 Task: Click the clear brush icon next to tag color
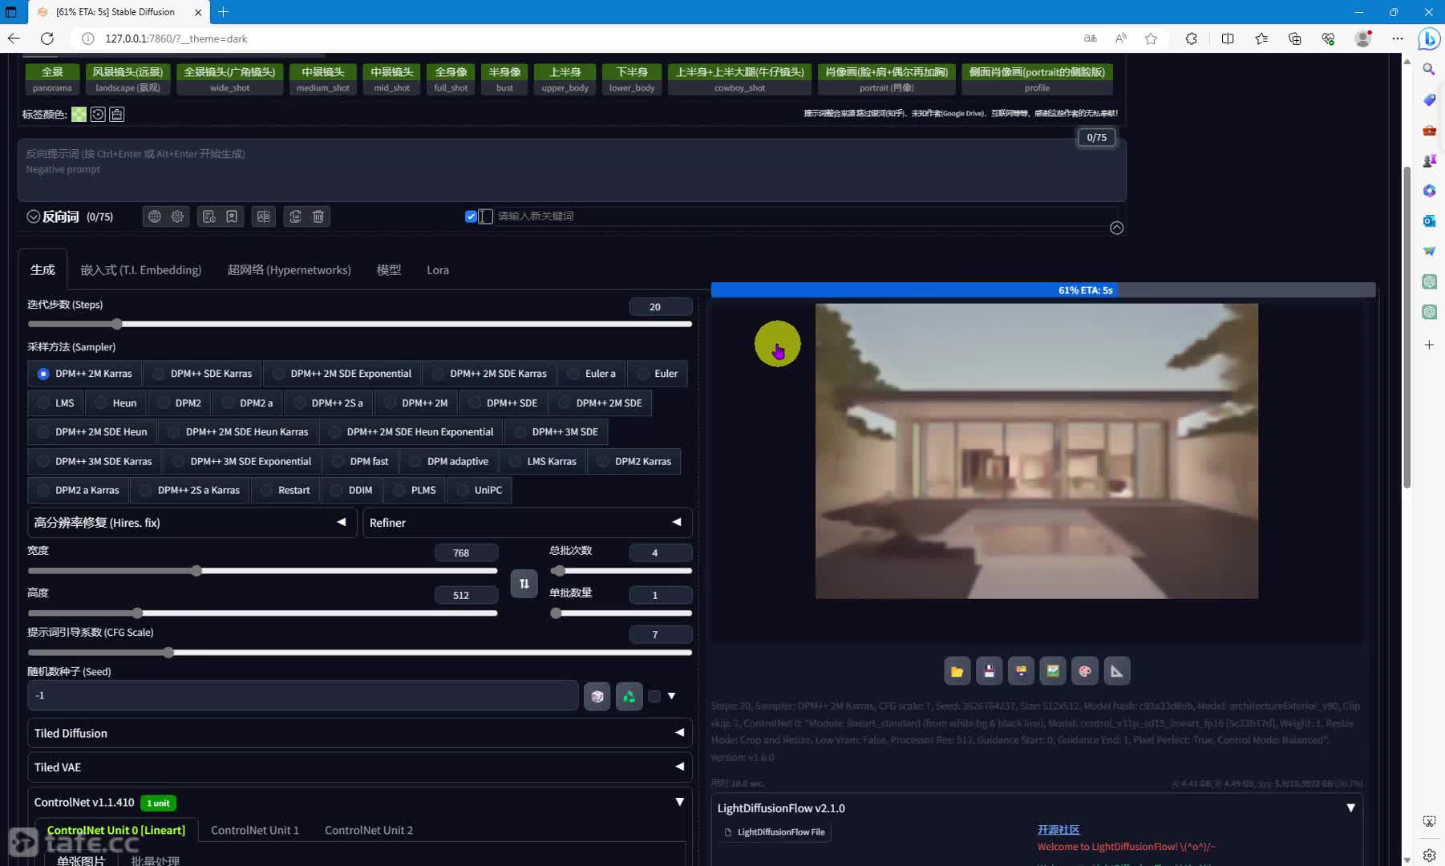click(117, 115)
